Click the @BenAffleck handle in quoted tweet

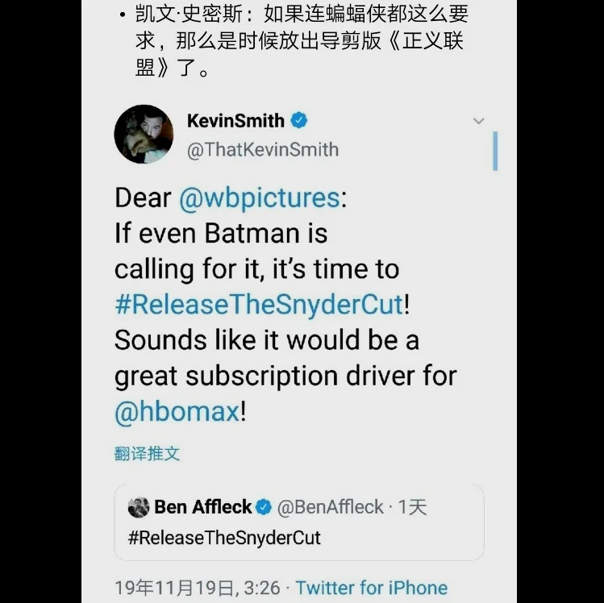coord(331,507)
